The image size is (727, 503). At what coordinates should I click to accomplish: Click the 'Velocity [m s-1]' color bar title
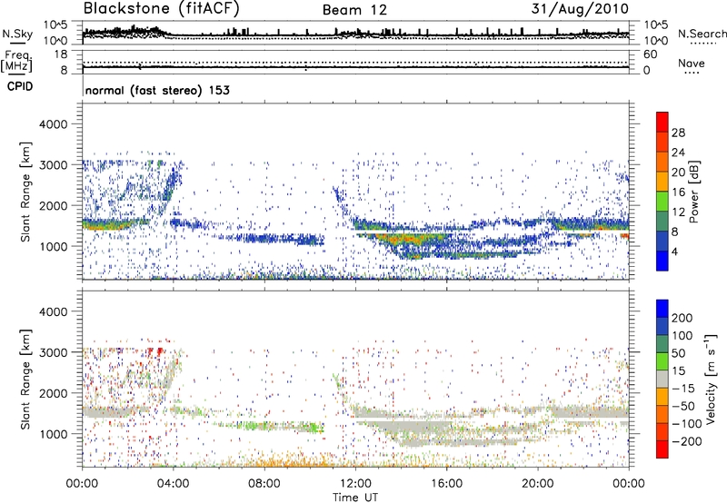(x=711, y=379)
